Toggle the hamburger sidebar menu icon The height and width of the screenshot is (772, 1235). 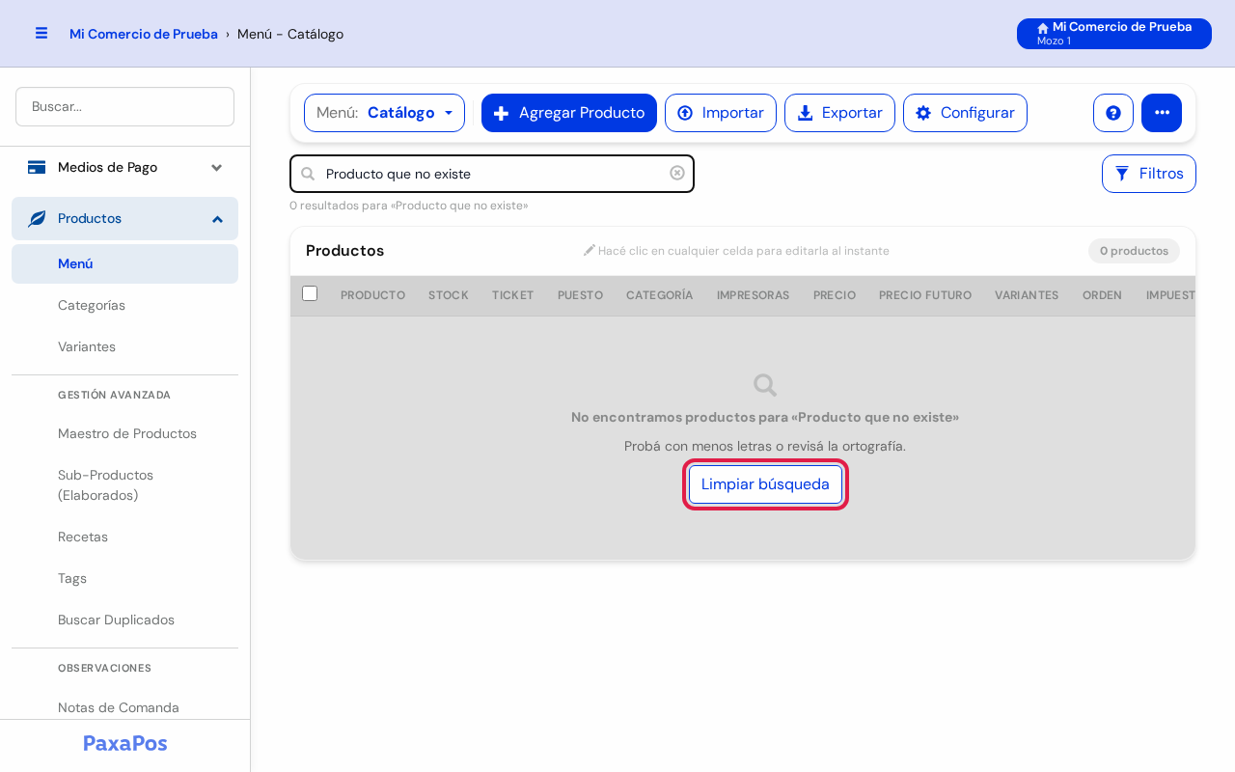41,33
